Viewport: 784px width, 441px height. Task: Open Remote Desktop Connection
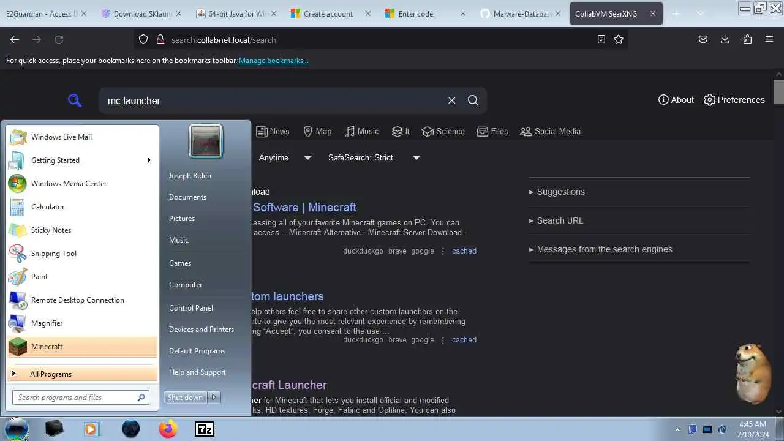click(x=82, y=300)
